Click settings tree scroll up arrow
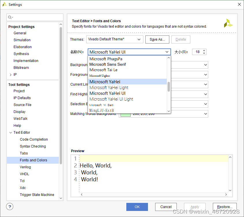Viewport: 244px width, 217px height. pyautogui.click(x=61, y=24)
